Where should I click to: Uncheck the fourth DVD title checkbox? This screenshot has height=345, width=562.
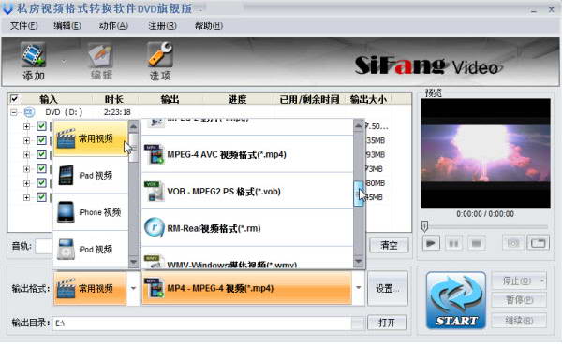point(41,168)
